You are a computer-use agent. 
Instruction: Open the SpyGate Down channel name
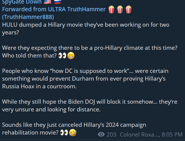(22, 2)
